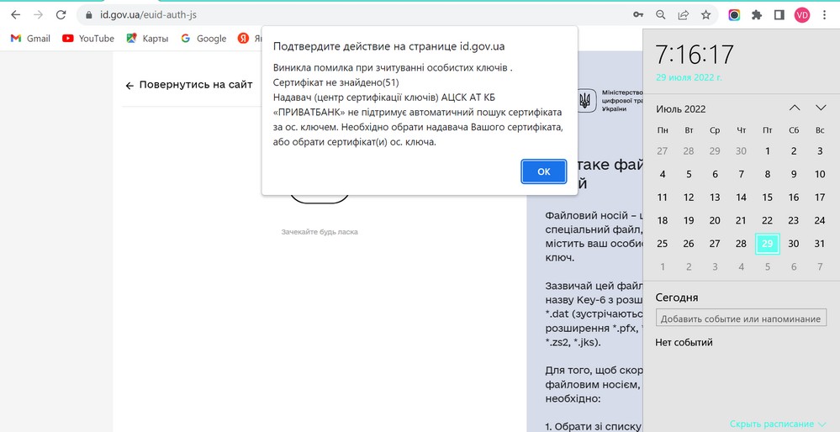Click the Ukrainian trident ministry logo
Viewport: 840px width, 432px height.
pyautogui.click(x=585, y=100)
